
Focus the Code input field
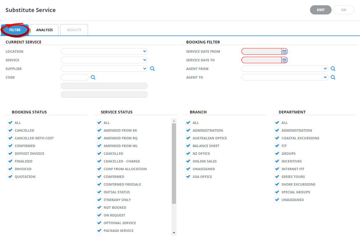pyautogui.click(x=75, y=77)
